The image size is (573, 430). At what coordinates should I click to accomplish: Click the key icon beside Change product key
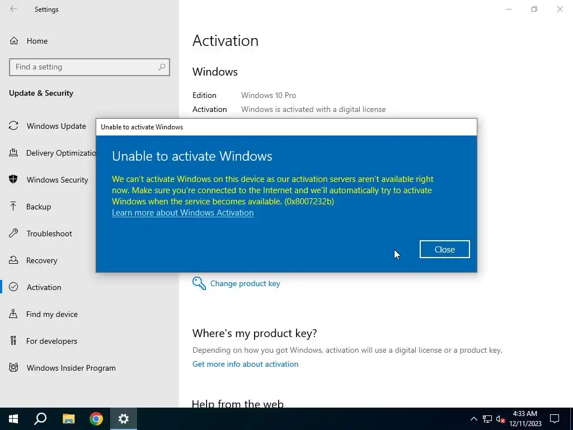199,283
